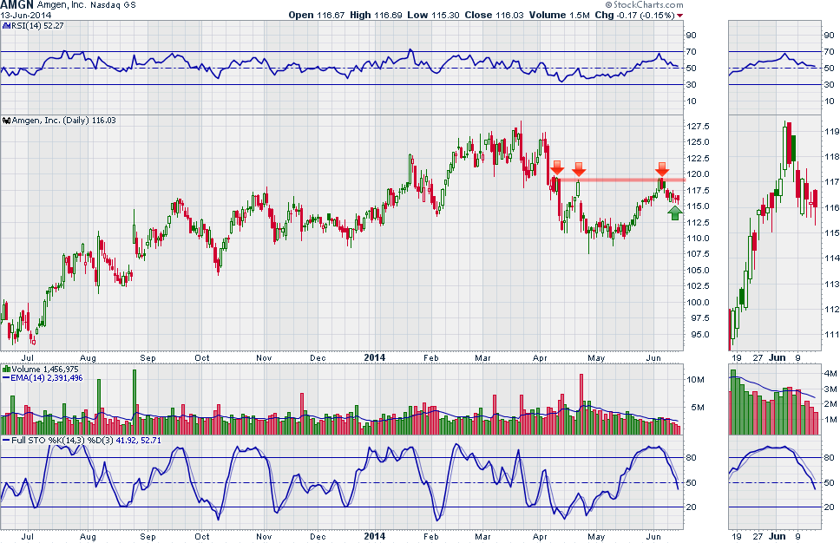This screenshot has height=543, width=840.
Task: Click the 100.0 price axis label
Action: 698,302
